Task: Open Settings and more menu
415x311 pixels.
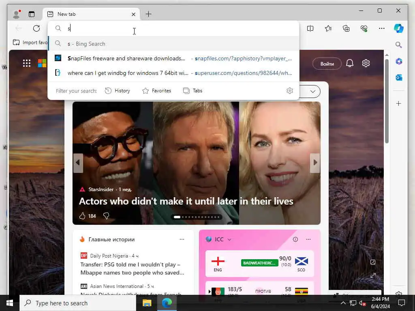Action: pos(382,28)
